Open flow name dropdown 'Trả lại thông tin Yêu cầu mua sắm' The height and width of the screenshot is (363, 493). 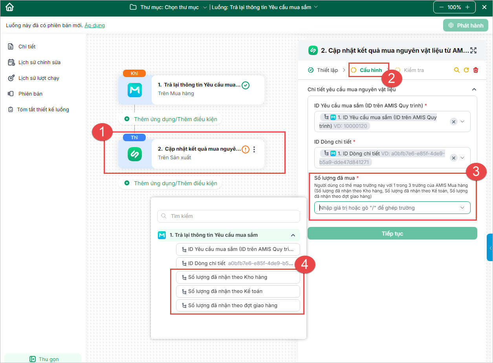(x=265, y=7)
